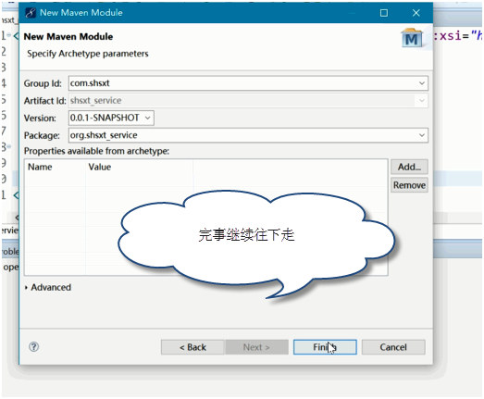Click the 'Properties available from archetype:' label
484x399 pixels.
pyautogui.click(x=96, y=151)
